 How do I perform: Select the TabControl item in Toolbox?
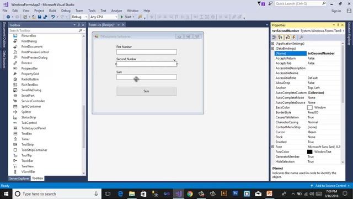coord(29,123)
